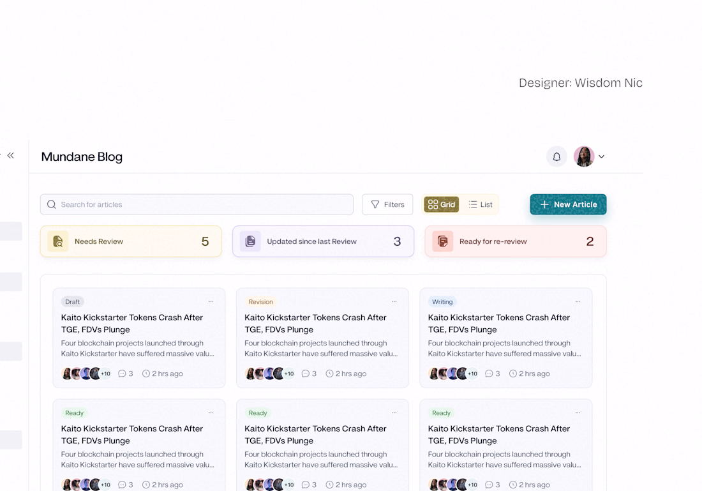This screenshot has width=702, height=491.
Task: Click comments icon on Draft card
Action: [122, 374]
